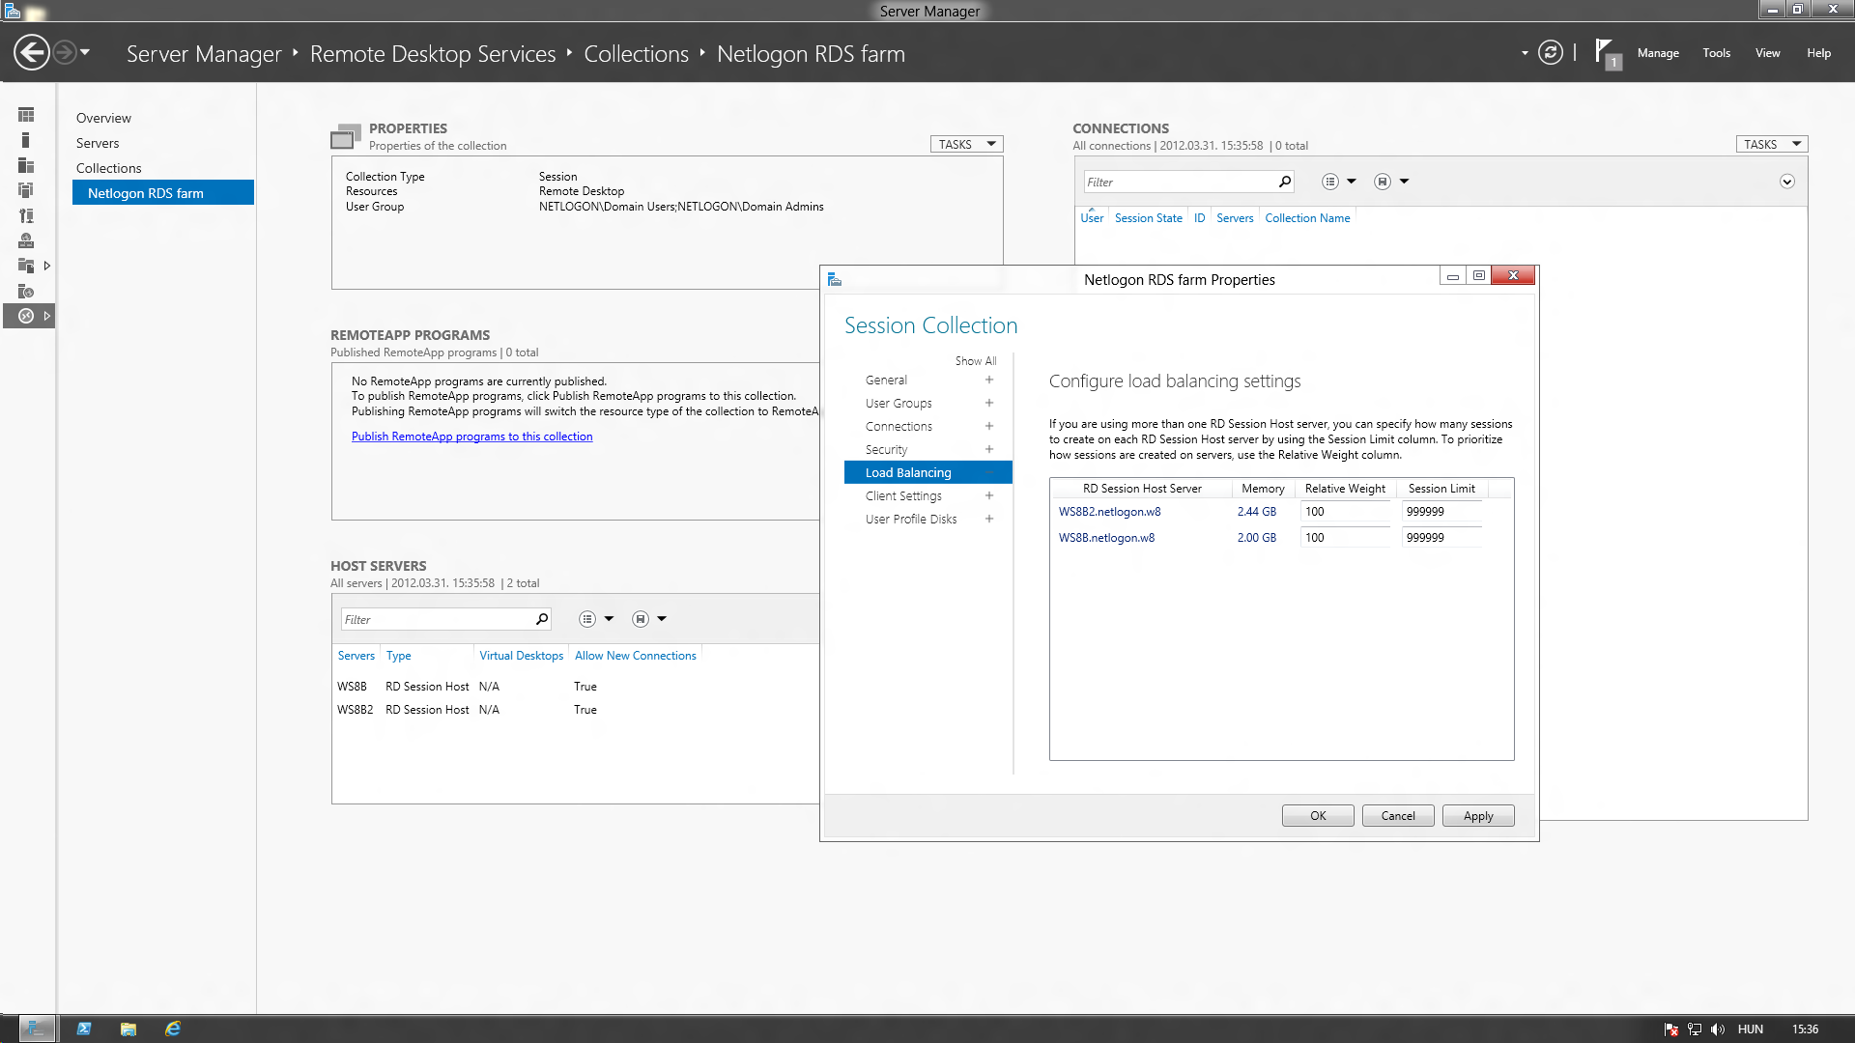The width and height of the screenshot is (1855, 1043).
Task: Sort by Allow New Connections column
Action: (x=635, y=656)
